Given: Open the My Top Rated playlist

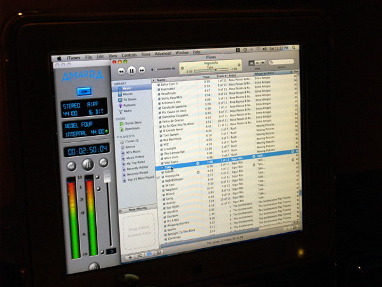Looking at the screenshot, I should click(x=134, y=163).
